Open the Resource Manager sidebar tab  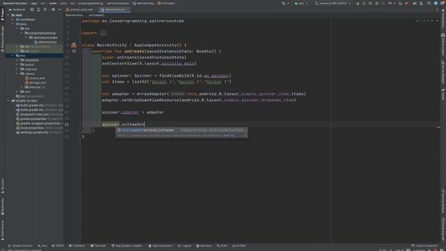point(3,38)
